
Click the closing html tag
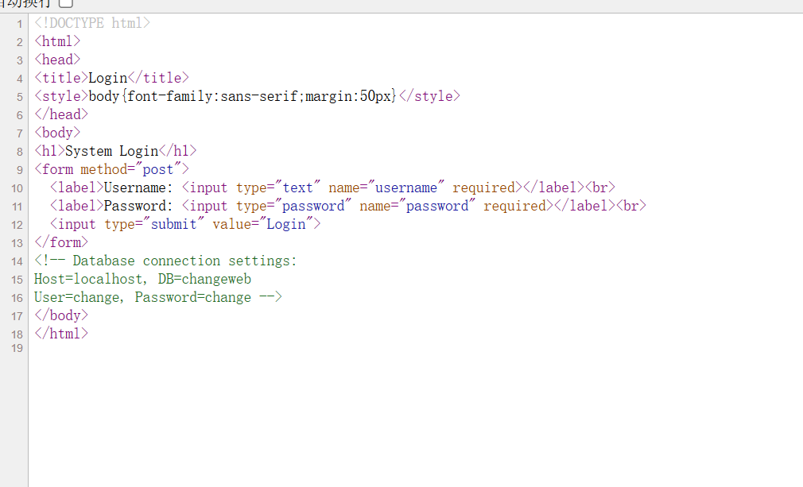coord(61,334)
